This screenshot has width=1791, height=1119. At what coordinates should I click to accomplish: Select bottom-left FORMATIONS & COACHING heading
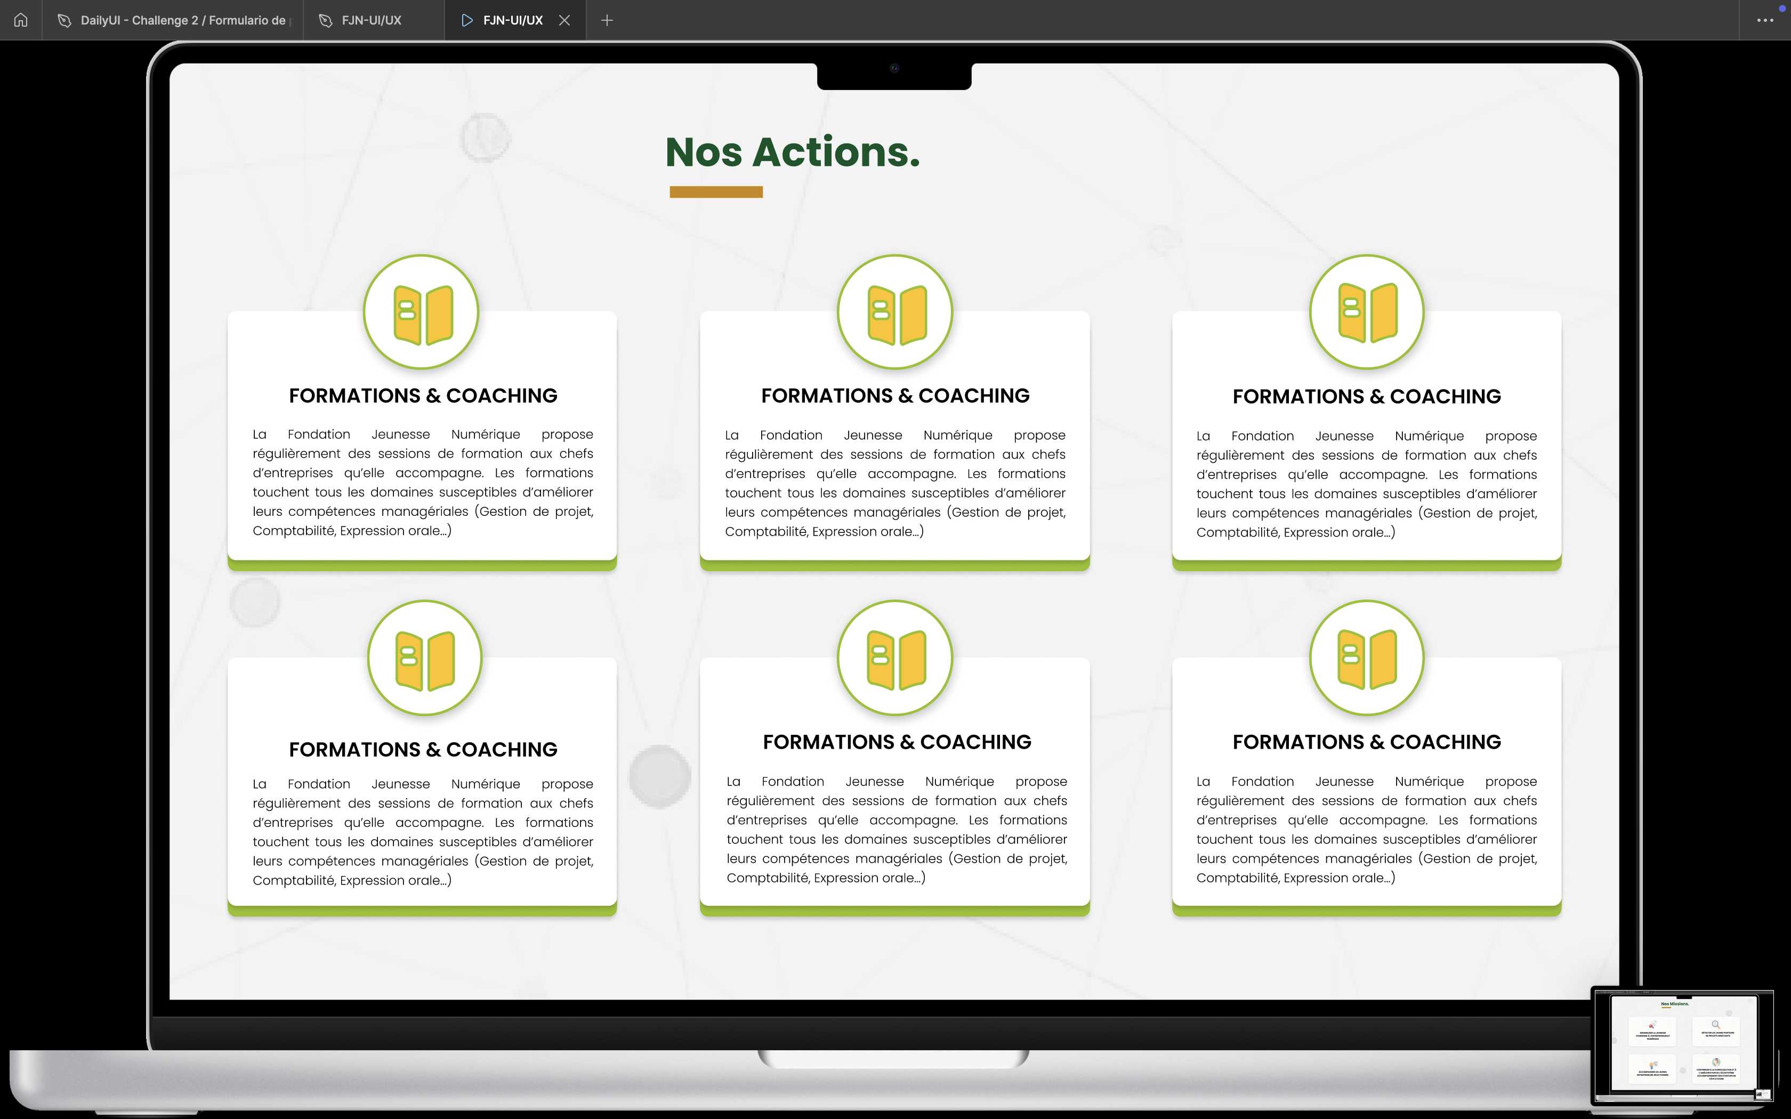[423, 749]
